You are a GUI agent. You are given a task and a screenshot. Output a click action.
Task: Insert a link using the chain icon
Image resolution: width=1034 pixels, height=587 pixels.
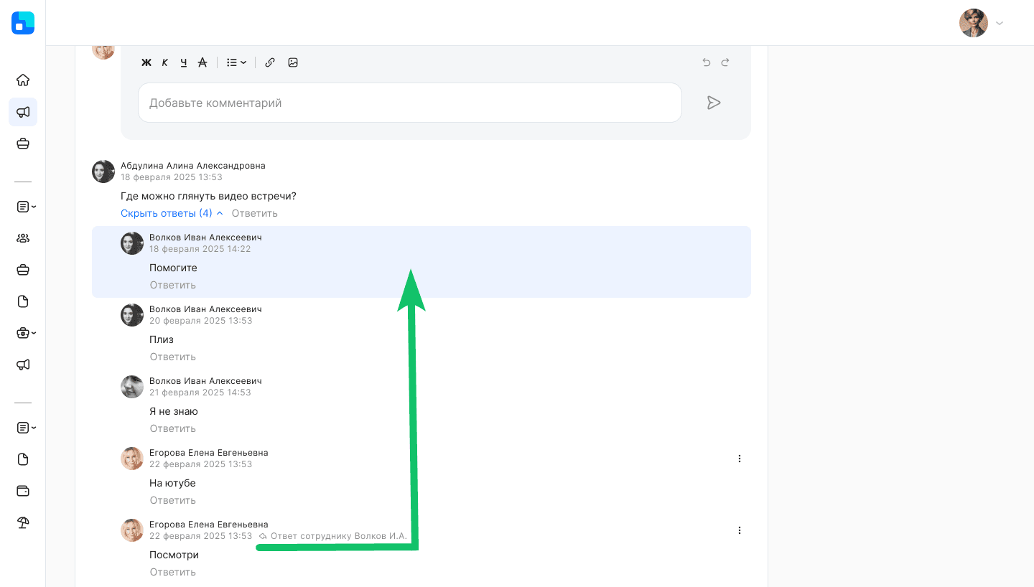[270, 62]
